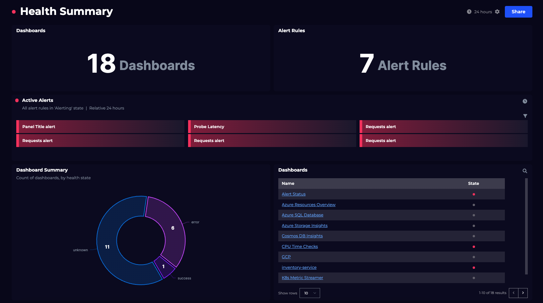Open the dashboard settings gear
The width and height of the screenshot is (543, 303).
click(x=497, y=11)
